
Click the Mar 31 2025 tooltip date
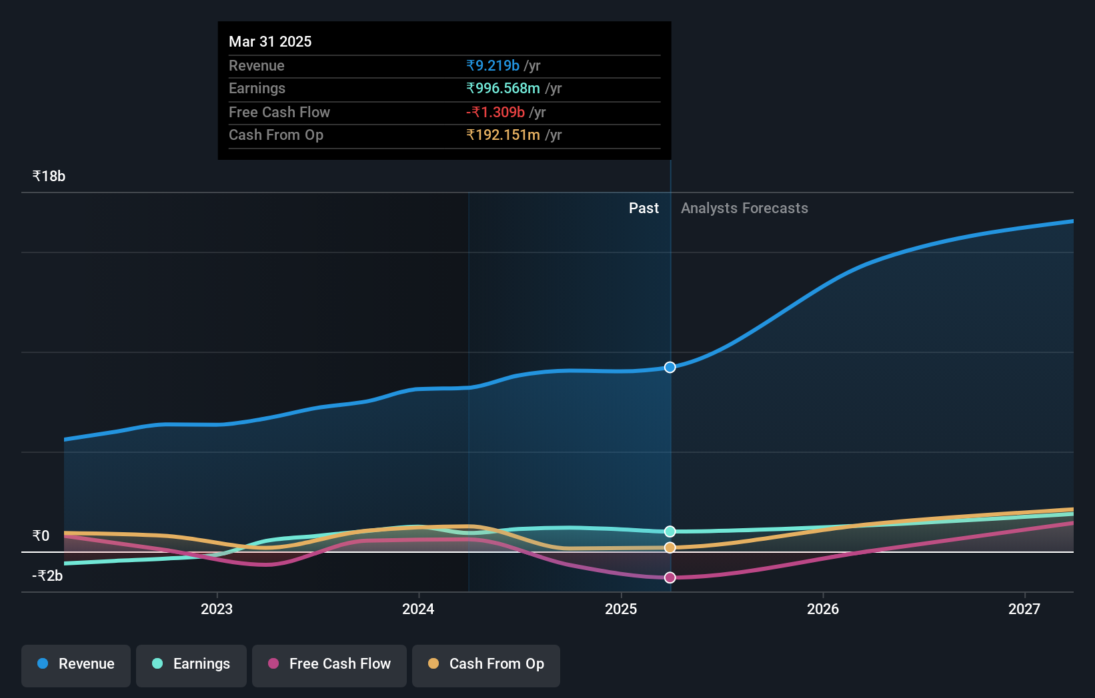(270, 41)
